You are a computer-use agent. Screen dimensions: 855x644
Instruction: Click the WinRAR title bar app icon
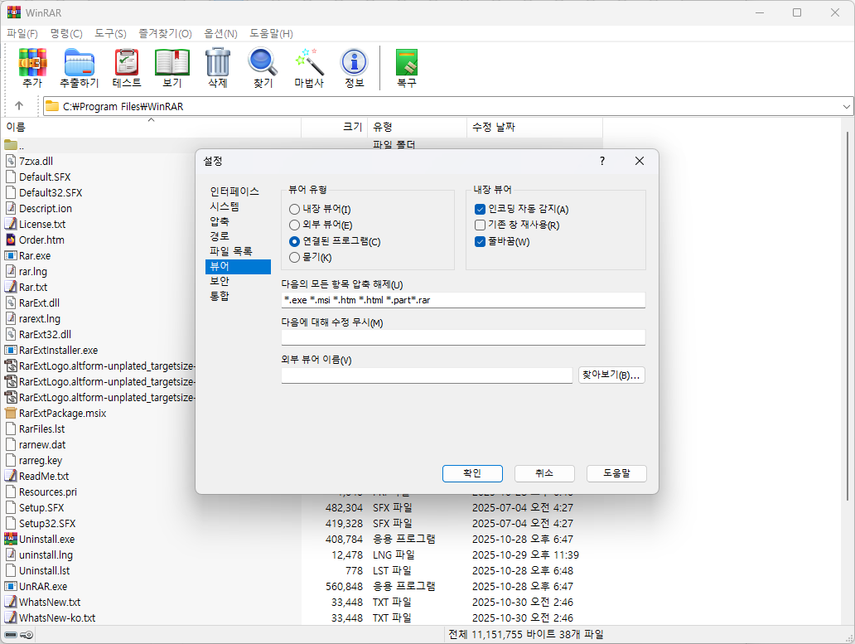pyautogui.click(x=13, y=12)
